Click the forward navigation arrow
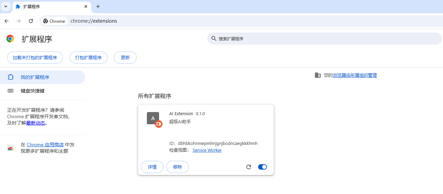Image resolution: width=443 pixels, height=194 pixels. click(x=19, y=21)
